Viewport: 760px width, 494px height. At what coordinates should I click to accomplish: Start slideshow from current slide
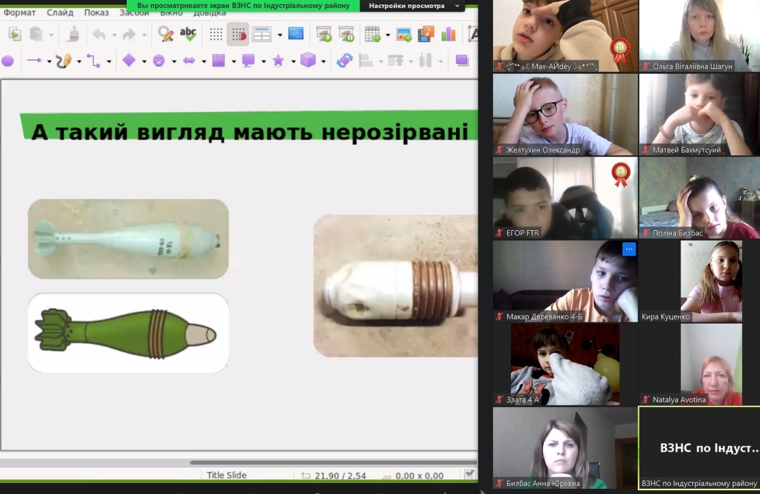[x=346, y=35]
